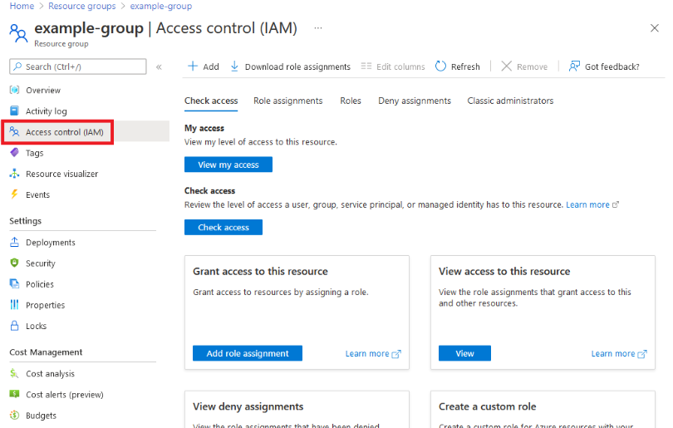Image resolution: width=673 pixels, height=428 pixels.
Task: Click View access to this resource heading
Action: coord(504,271)
